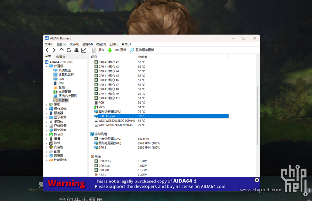The width and height of the screenshot is (312, 201).
Task: Click the 数据库 database icon
Action: (x=51, y=156)
